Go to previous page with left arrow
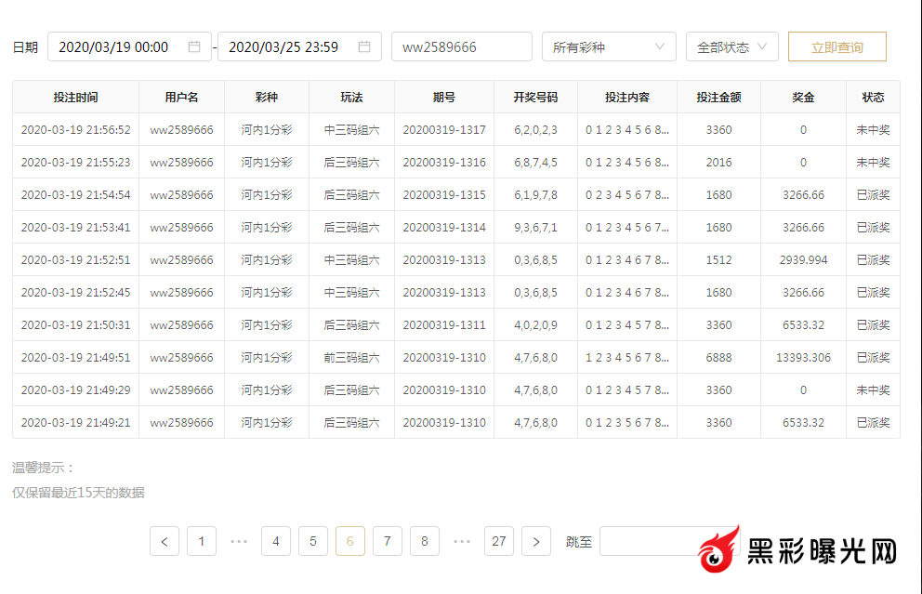Viewport: 922px width, 594px height. click(165, 541)
